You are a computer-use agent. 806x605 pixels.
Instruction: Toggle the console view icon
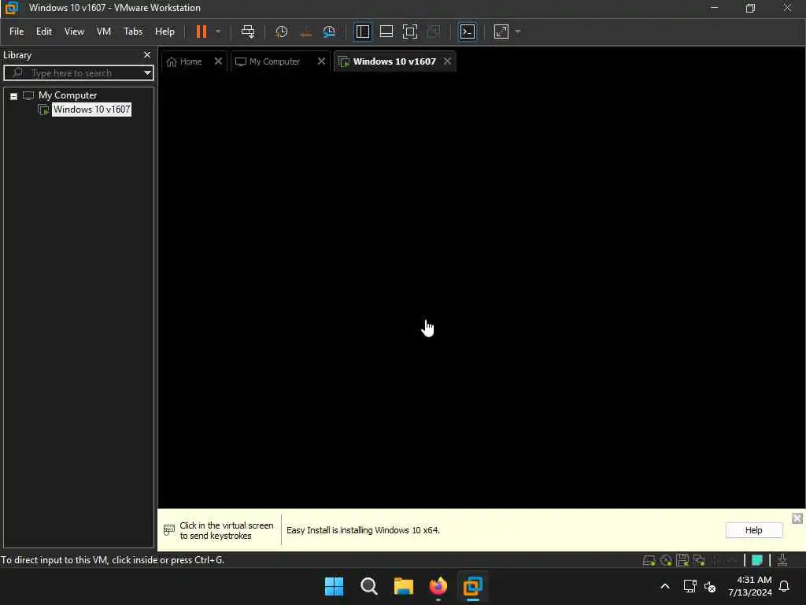468,32
